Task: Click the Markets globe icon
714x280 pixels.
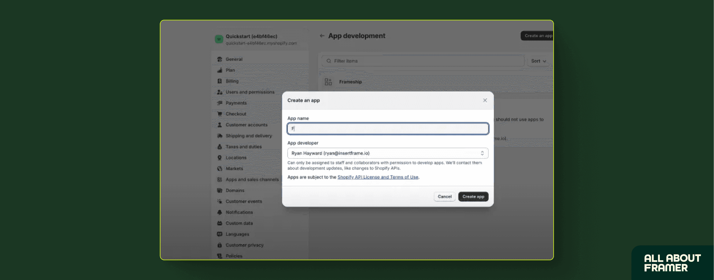Action: (220, 169)
